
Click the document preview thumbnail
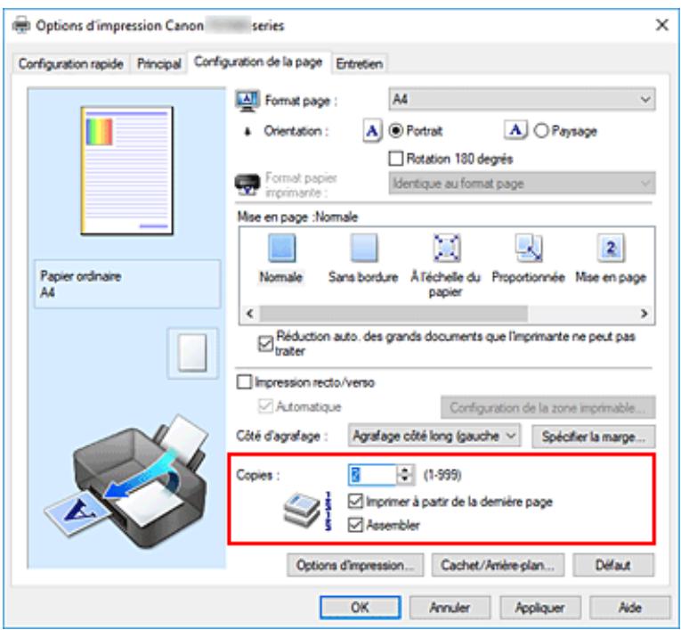pyautogui.click(x=126, y=170)
